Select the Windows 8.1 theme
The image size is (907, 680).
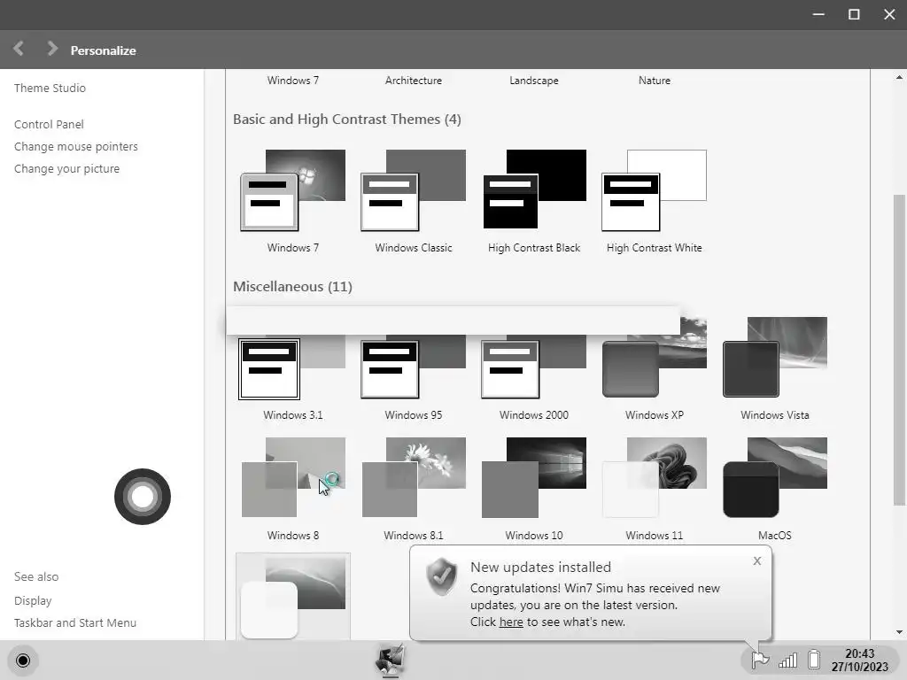point(413,477)
